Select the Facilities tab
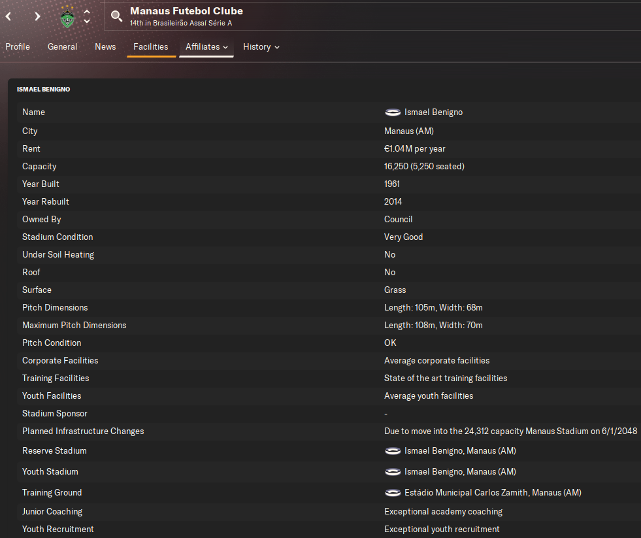 click(x=150, y=46)
